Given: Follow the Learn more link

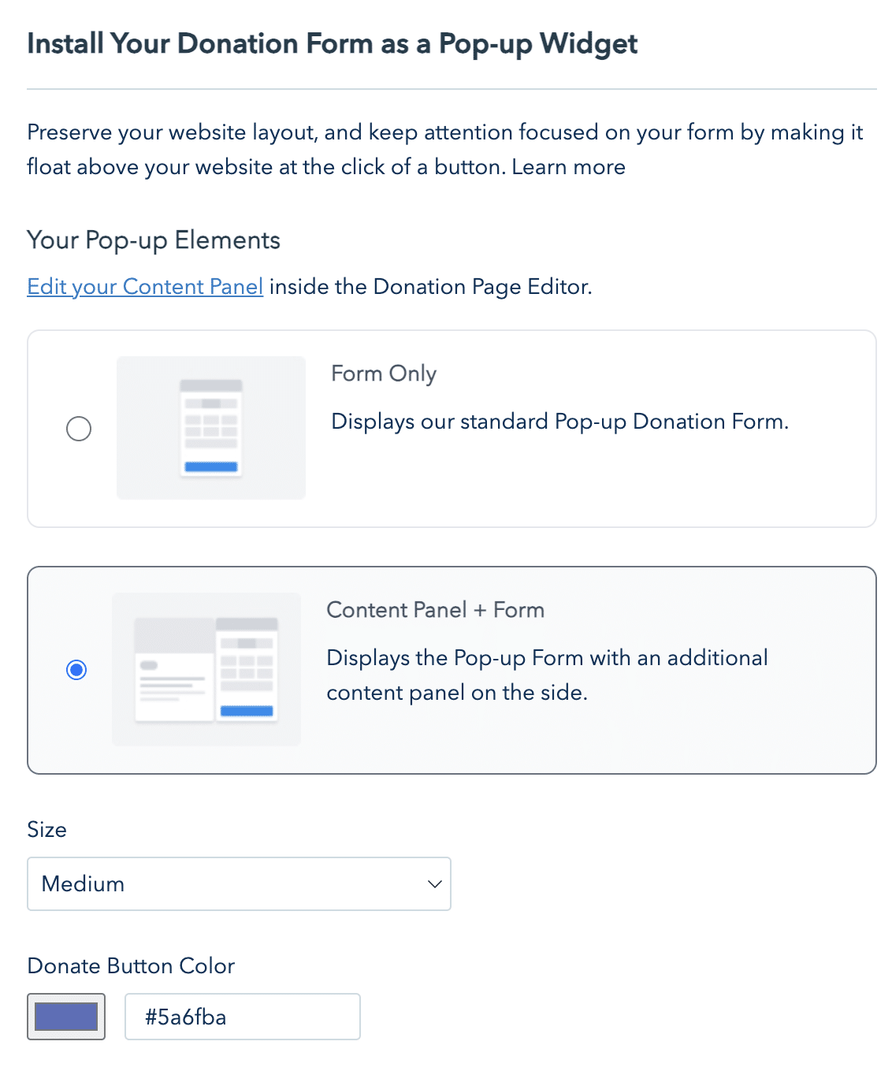Looking at the screenshot, I should tap(569, 167).
